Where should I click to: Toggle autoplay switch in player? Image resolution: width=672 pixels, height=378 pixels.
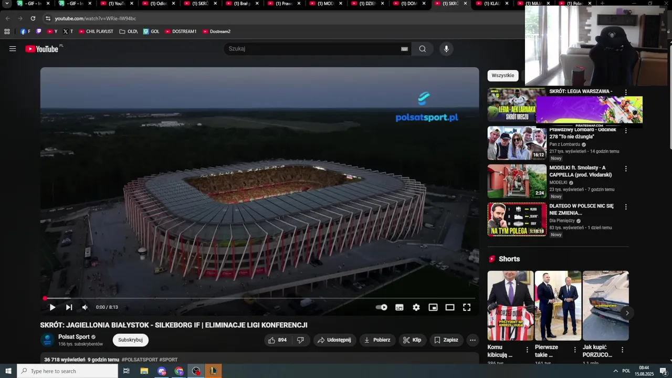(x=382, y=307)
